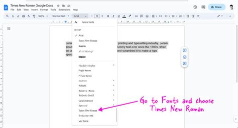
Task: Open the Normal text style dropdown
Action: point(60,16)
